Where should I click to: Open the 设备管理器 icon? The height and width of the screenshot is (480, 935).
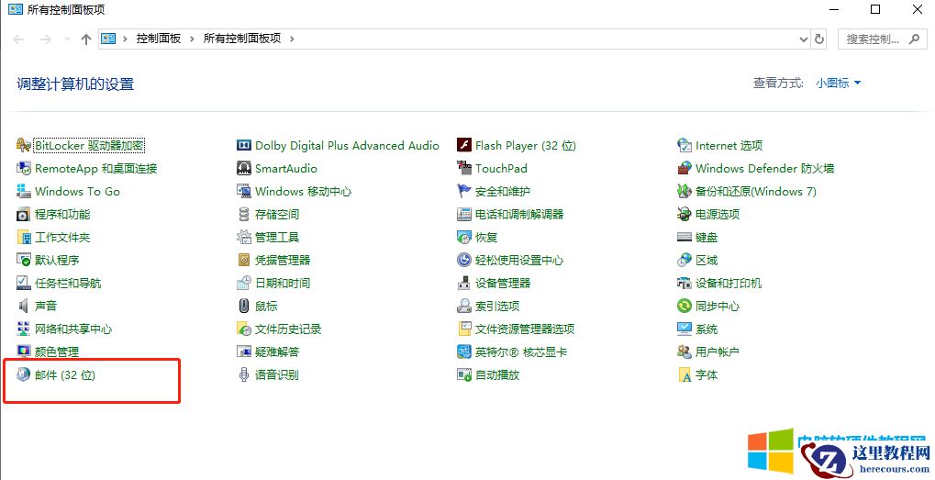(x=464, y=283)
